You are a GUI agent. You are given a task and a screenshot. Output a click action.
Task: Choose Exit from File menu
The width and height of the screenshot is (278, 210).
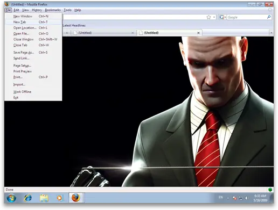(33, 98)
